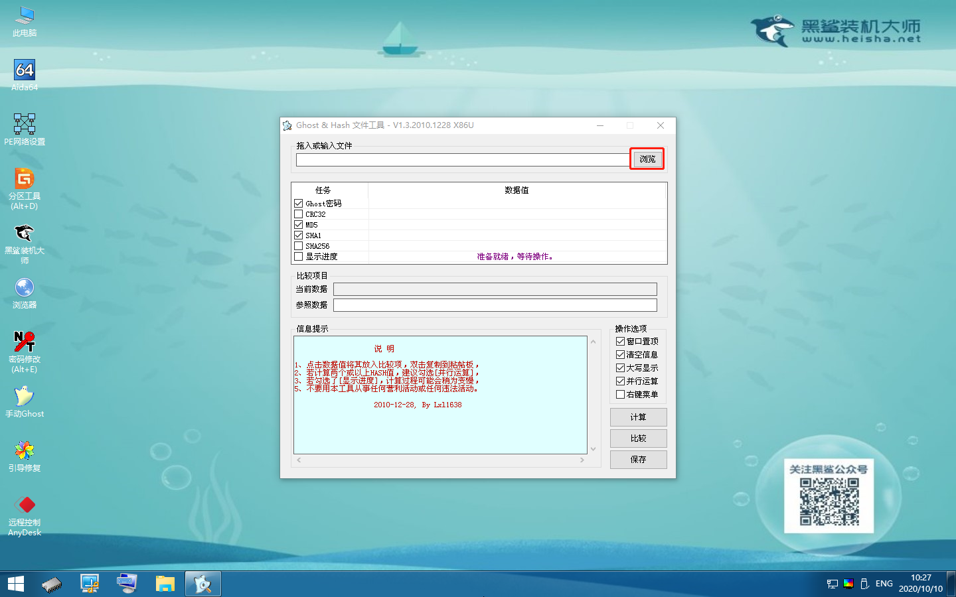Launch 手动Ghost backup tool

tap(24, 396)
